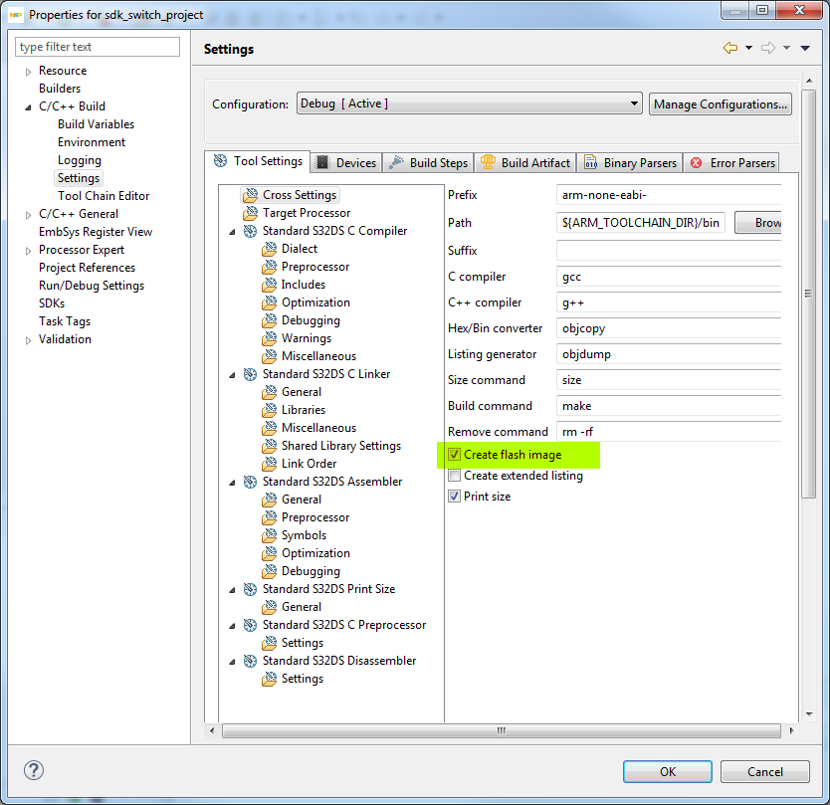Open the view menu triangle dropdown
The image size is (830, 805).
[x=805, y=48]
